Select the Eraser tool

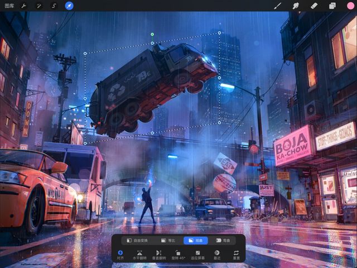(x=314, y=6)
